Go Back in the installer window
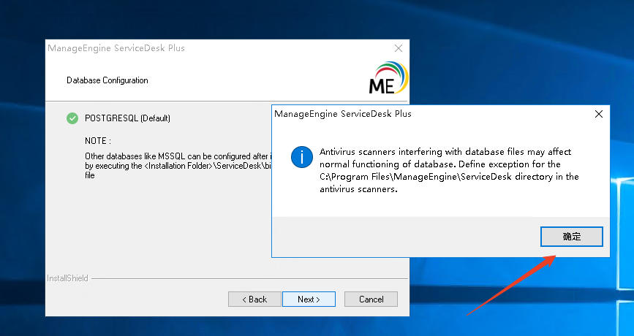This screenshot has height=336, width=634. click(x=254, y=299)
